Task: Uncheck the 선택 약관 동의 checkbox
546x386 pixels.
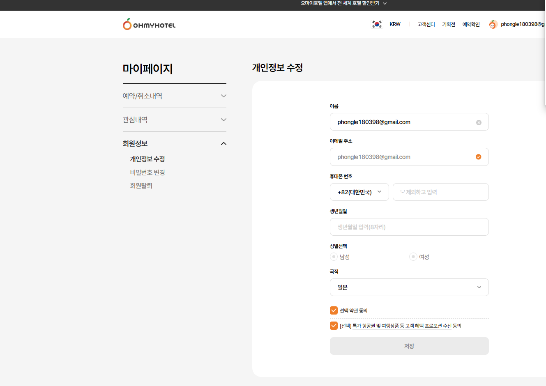Action: pos(334,310)
